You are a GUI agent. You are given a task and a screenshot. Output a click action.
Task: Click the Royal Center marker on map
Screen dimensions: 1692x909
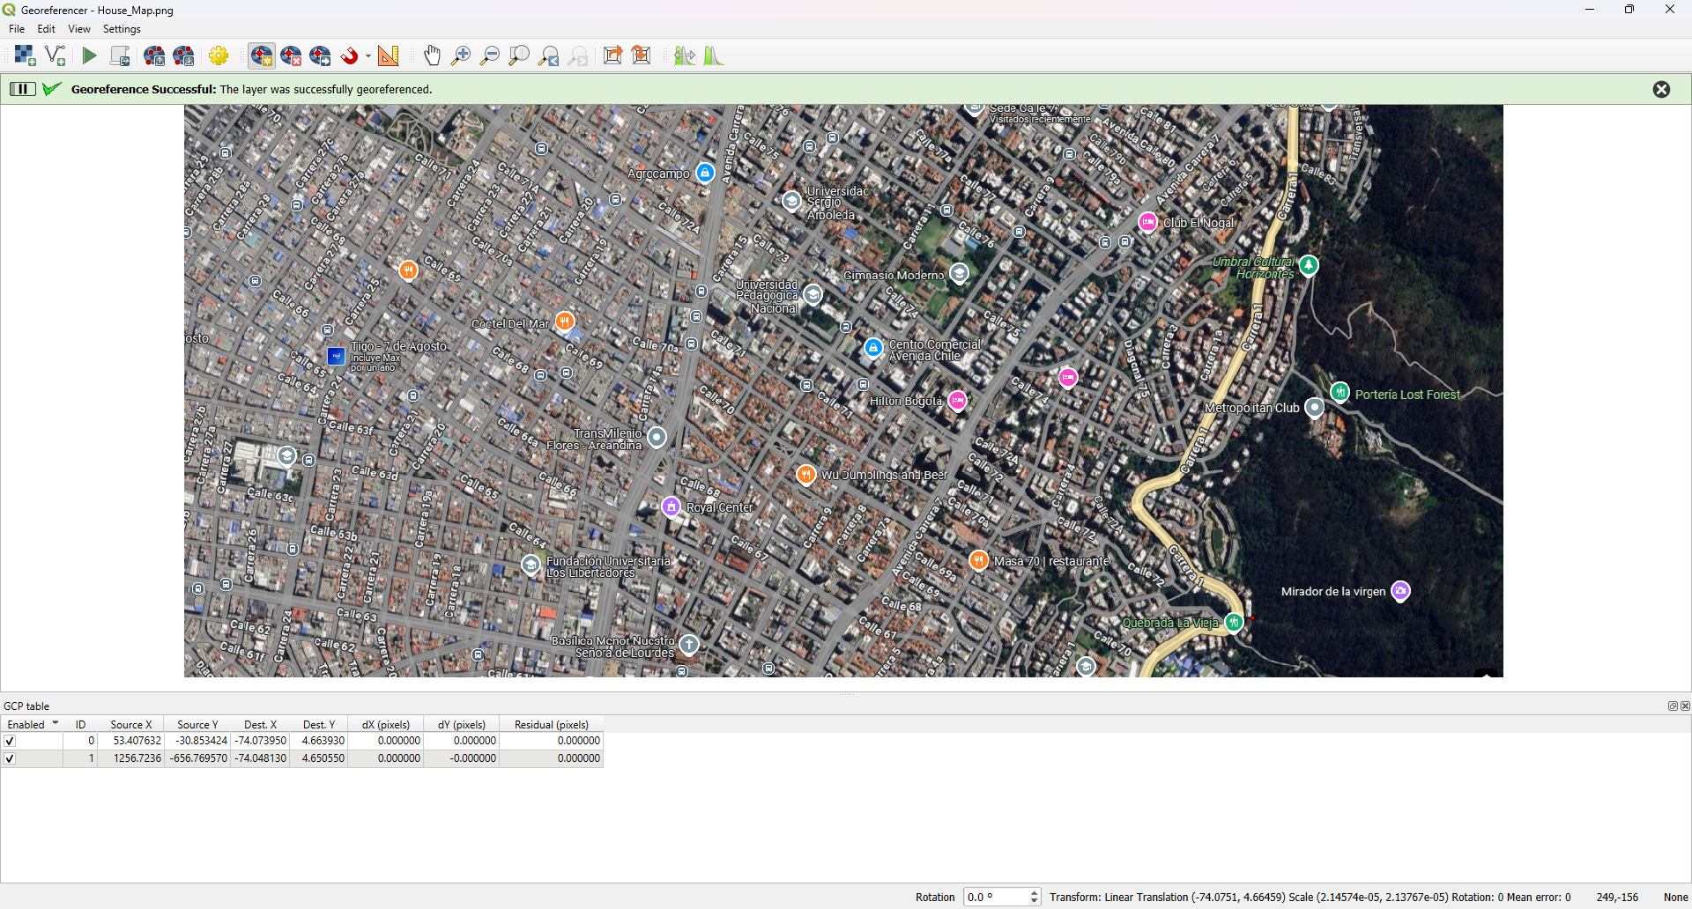[672, 507]
